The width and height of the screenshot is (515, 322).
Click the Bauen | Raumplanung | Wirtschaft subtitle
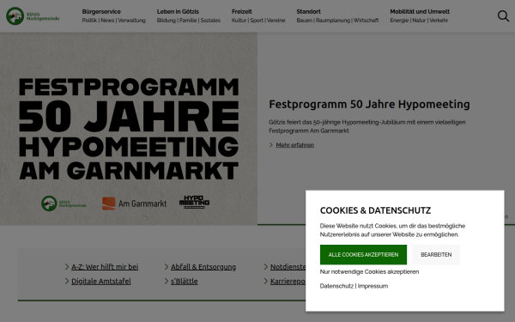pyautogui.click(x=337, y=21)
